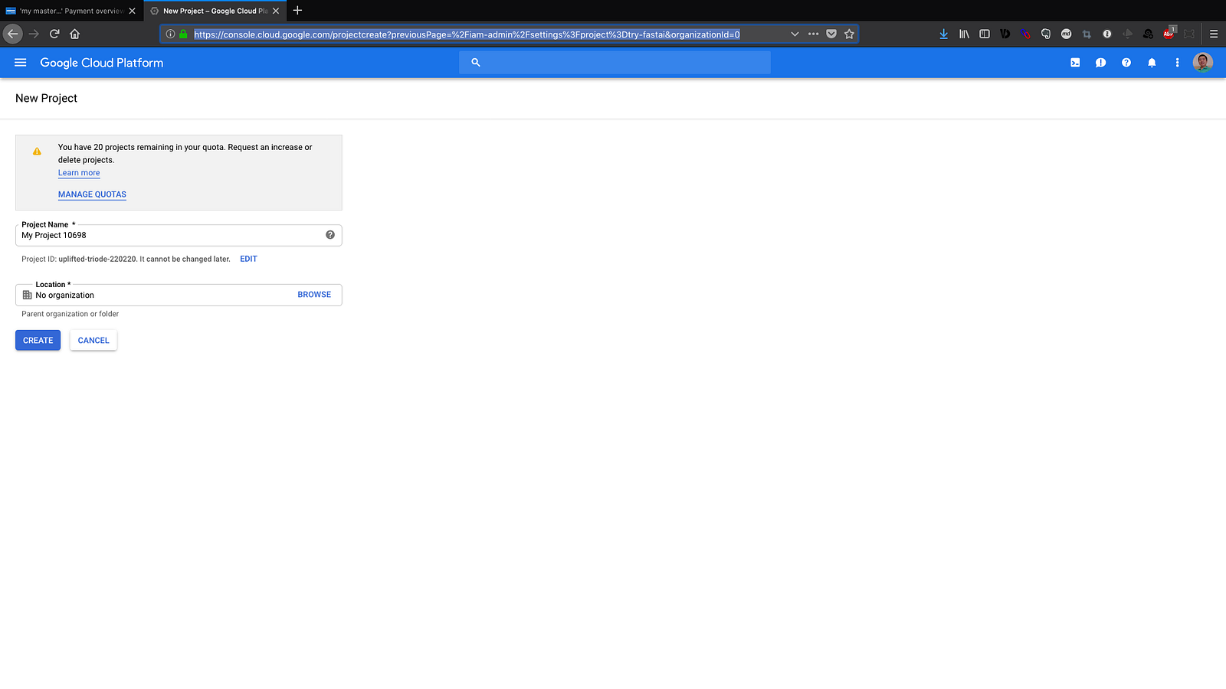The width and height of the screenshot is (1226, 689).
Task: Click the organization building icon in Location
Action: pos(28,295)
